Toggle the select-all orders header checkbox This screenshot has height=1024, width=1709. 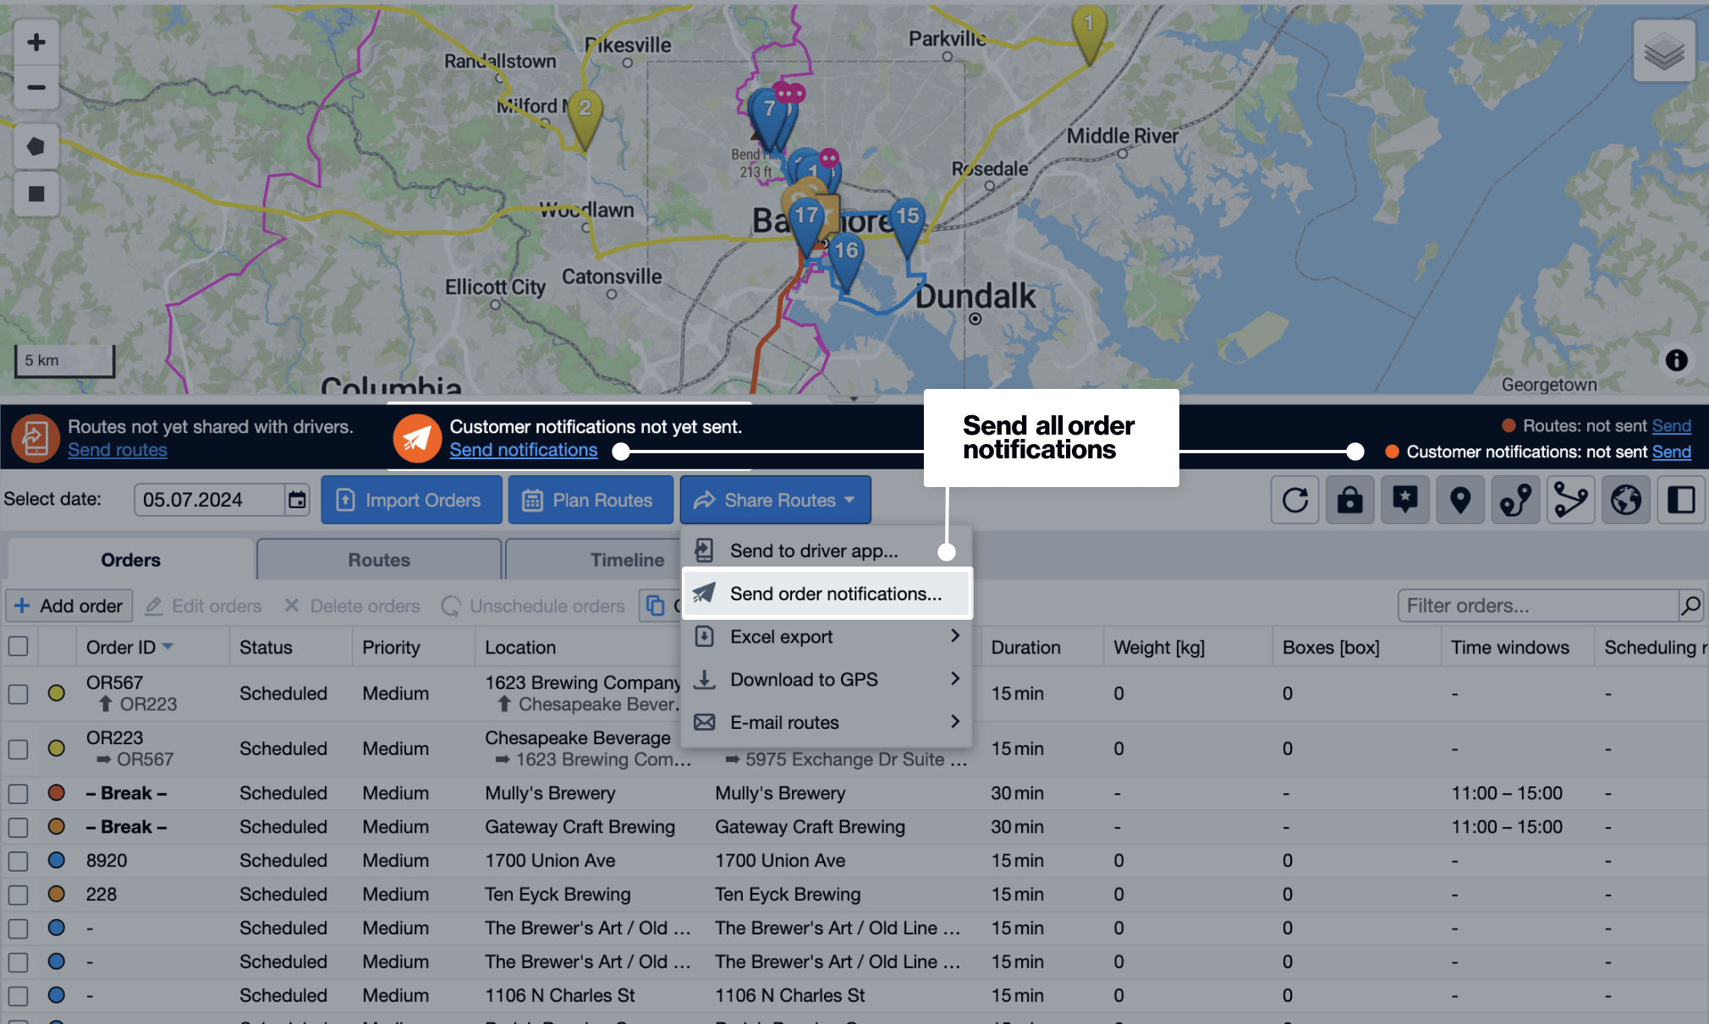point(18,647)
